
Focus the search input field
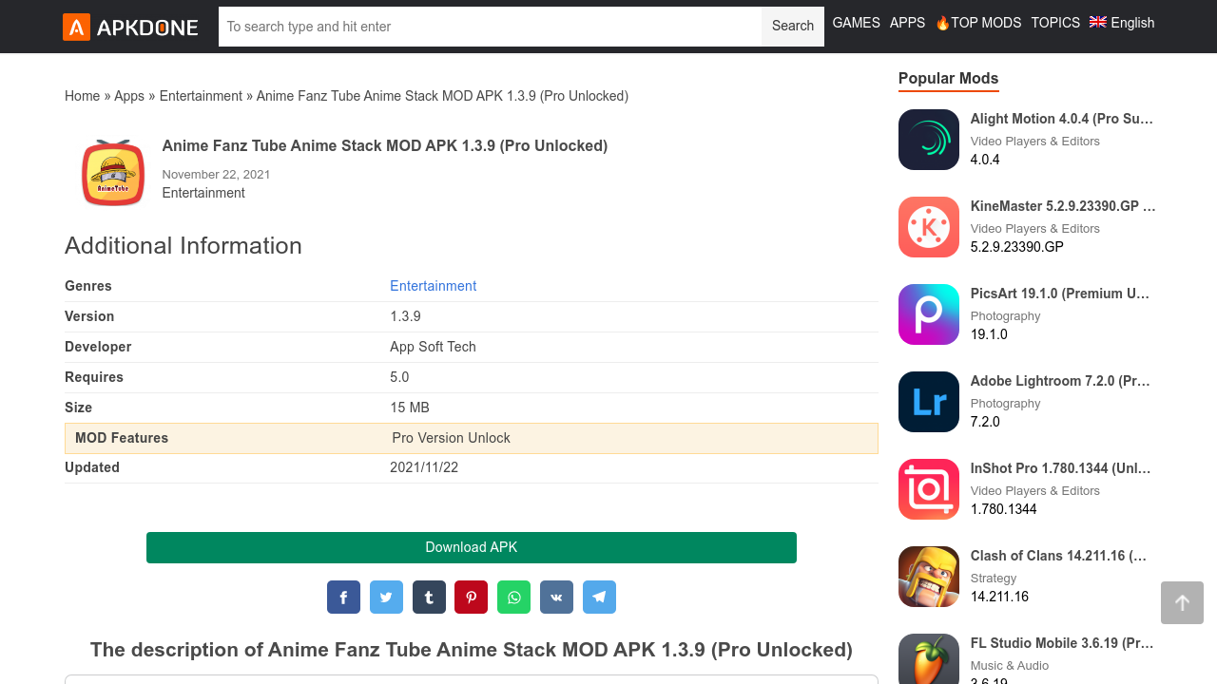(490, 27)
